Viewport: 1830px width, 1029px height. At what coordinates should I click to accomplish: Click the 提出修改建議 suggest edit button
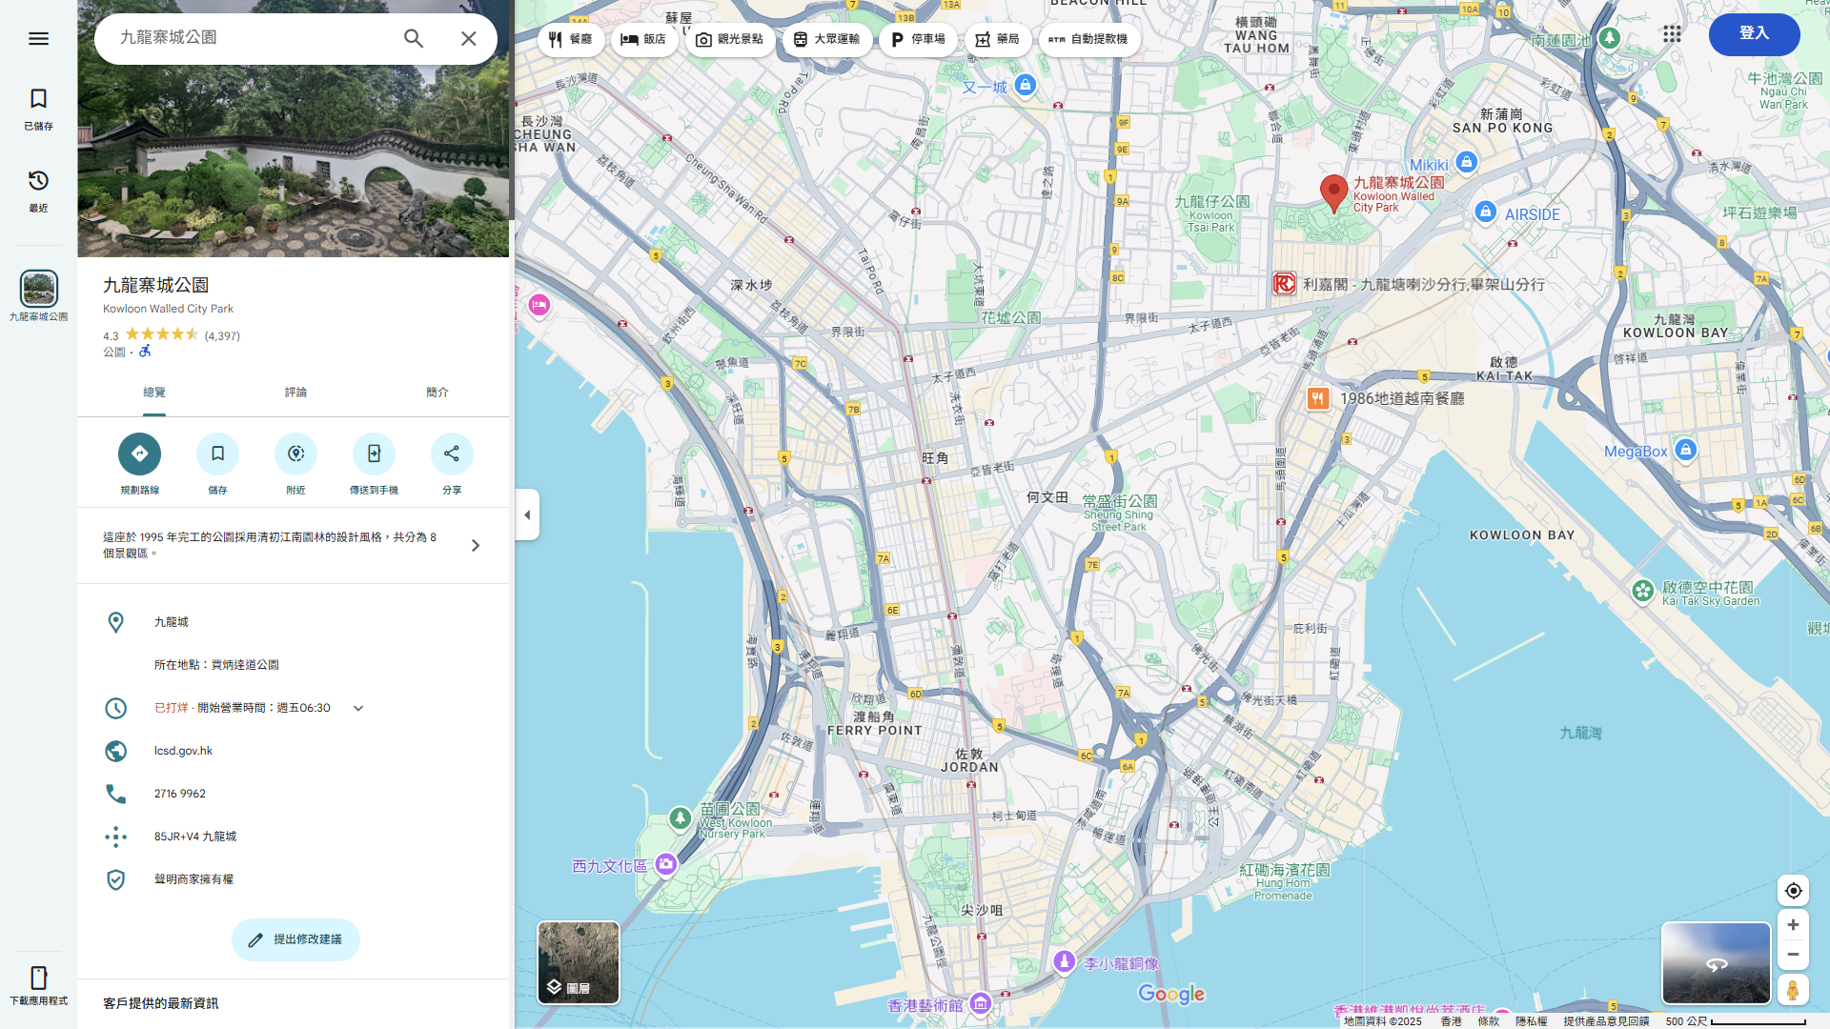point(295,939)
